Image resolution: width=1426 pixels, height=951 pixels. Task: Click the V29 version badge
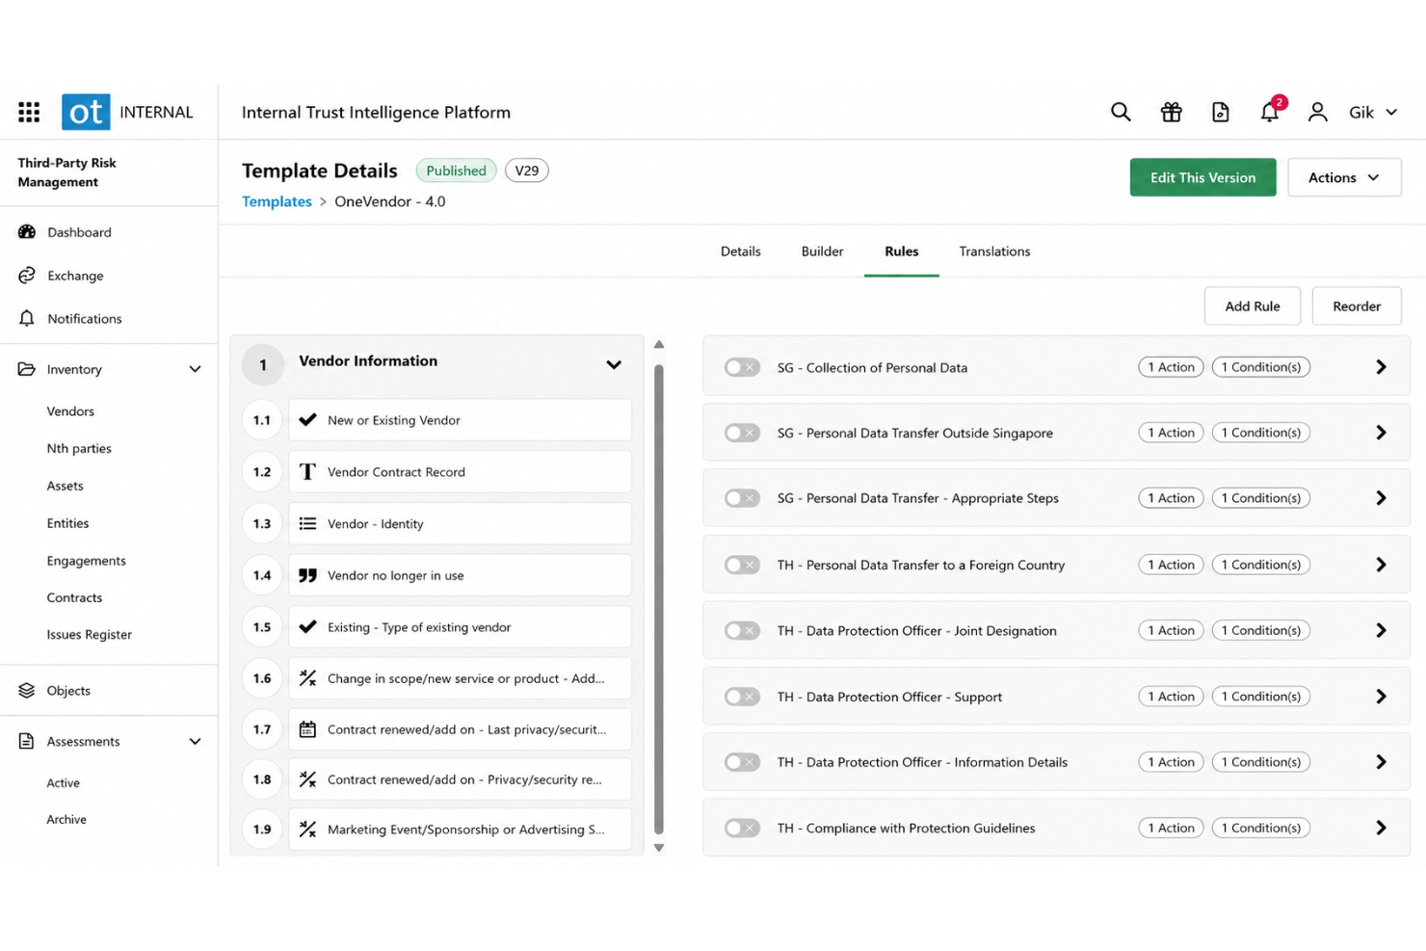click(x=526, y=171)
